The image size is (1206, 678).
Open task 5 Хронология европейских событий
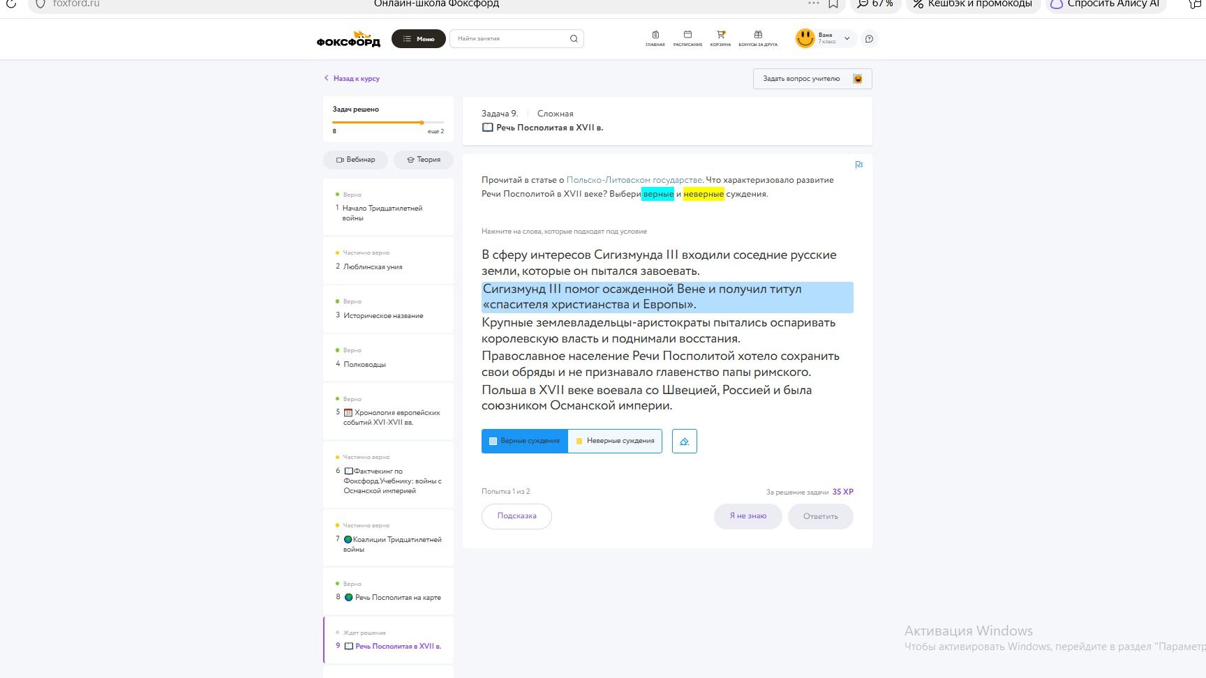[x=388, y=412]
